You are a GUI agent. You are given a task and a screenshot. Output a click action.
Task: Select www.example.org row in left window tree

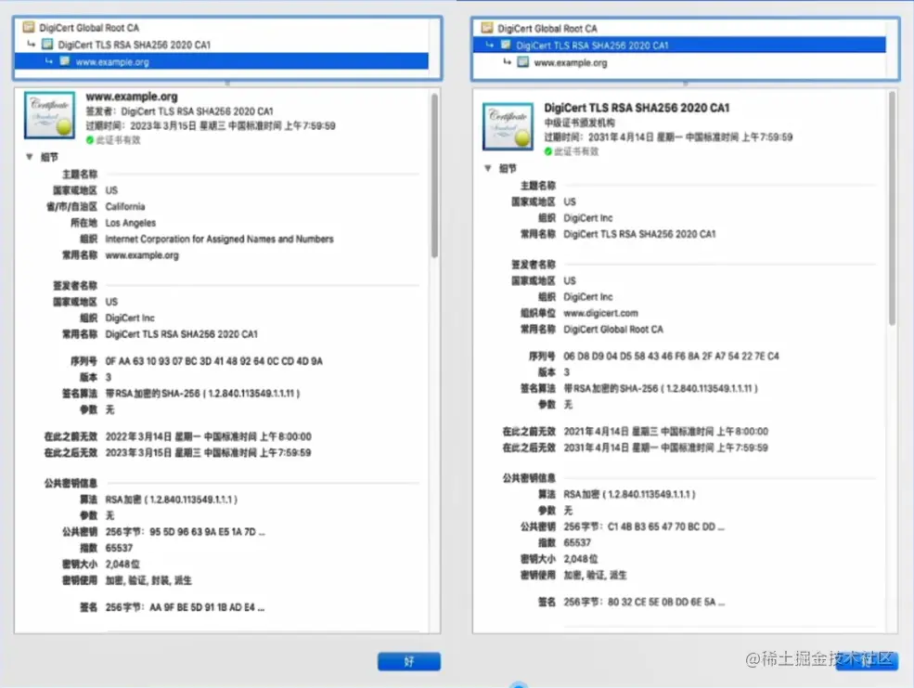(x=222, y=61)
